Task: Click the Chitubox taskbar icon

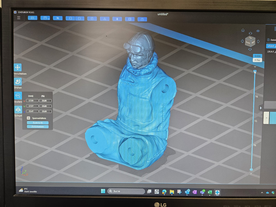Action: click(217, 193)
